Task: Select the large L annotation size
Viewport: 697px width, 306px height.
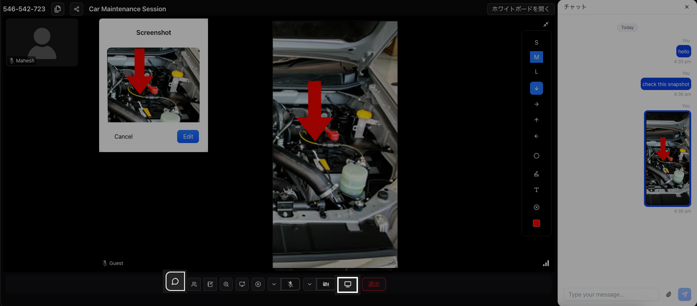Action: pos(536,72)
